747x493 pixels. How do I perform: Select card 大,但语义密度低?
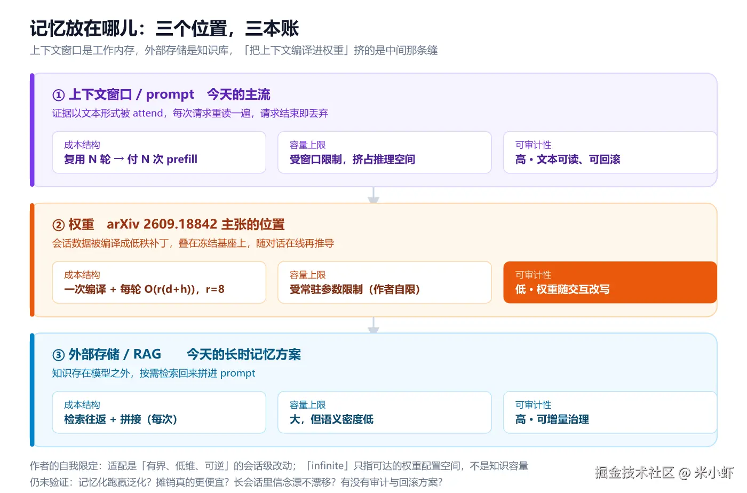pyautogui.click(x=385, y=412)
